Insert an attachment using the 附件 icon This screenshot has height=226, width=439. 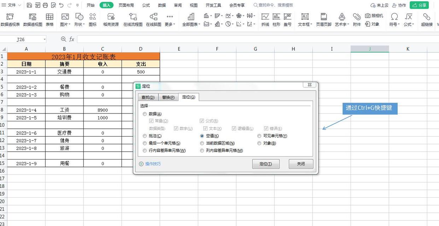(357, 20)
